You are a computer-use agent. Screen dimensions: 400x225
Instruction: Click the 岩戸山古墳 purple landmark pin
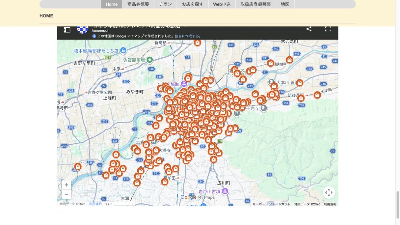tap(225, 191)
